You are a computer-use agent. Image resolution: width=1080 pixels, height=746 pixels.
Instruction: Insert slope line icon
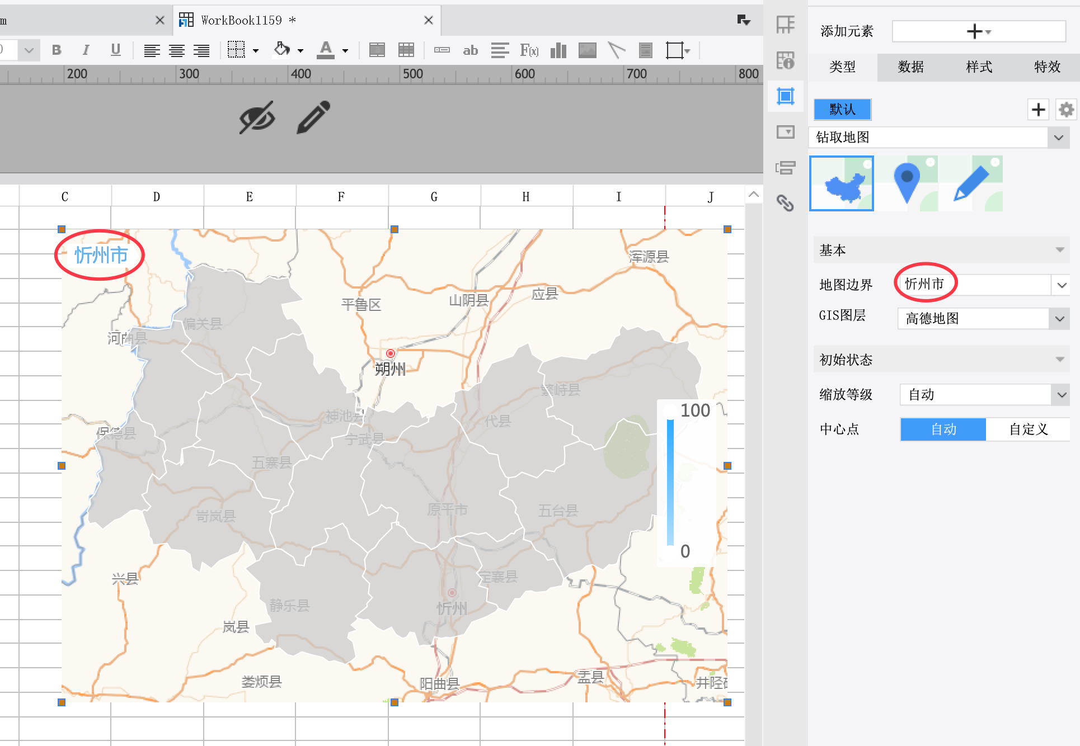(617, 50)
